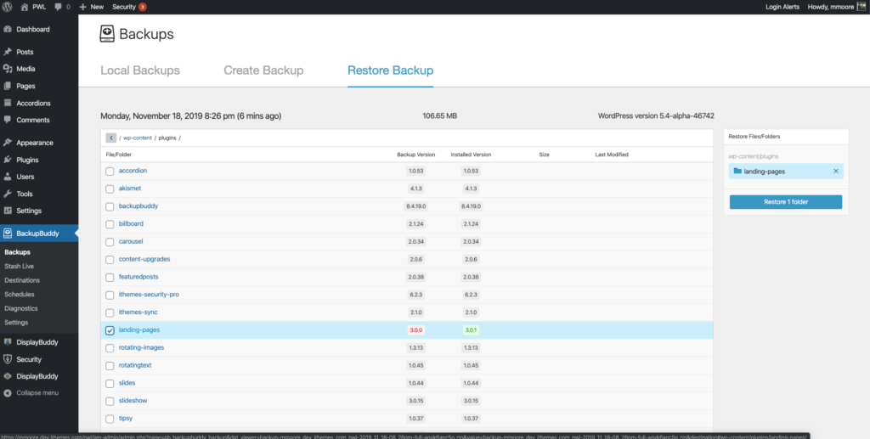Click the Backups header drive icon

[x=107, y=34]
